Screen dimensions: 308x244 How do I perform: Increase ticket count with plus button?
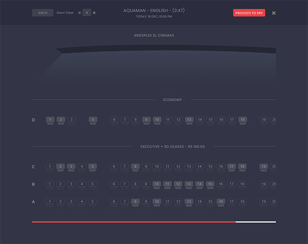pos(94,13)
